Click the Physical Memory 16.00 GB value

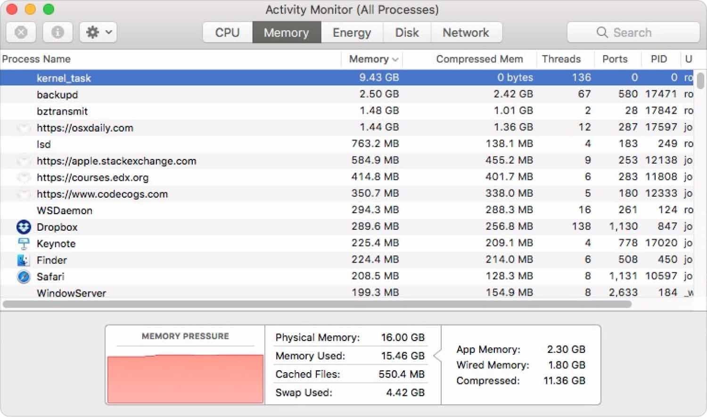[x=403, y=337]
